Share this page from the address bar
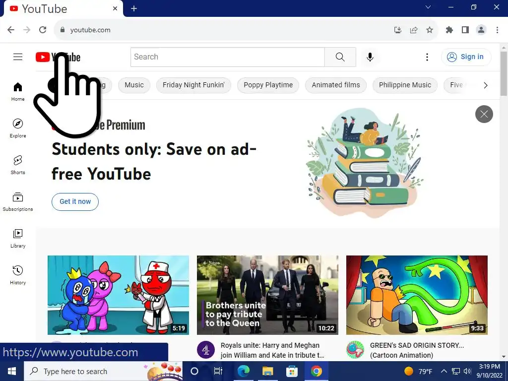The height and width of the screenshot is (381, 508). [414, 30]
